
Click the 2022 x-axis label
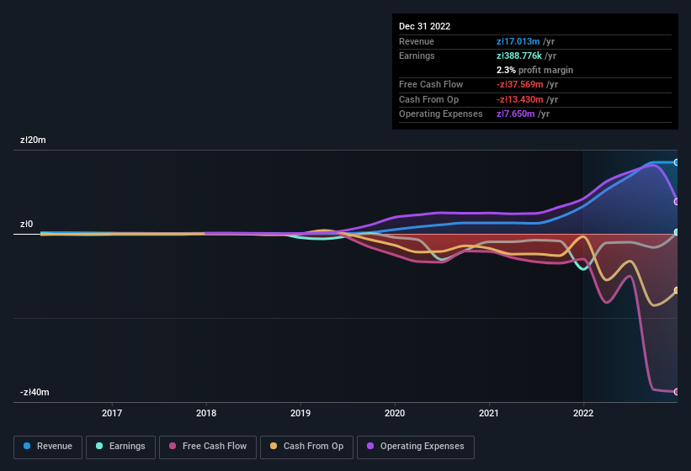583,413
